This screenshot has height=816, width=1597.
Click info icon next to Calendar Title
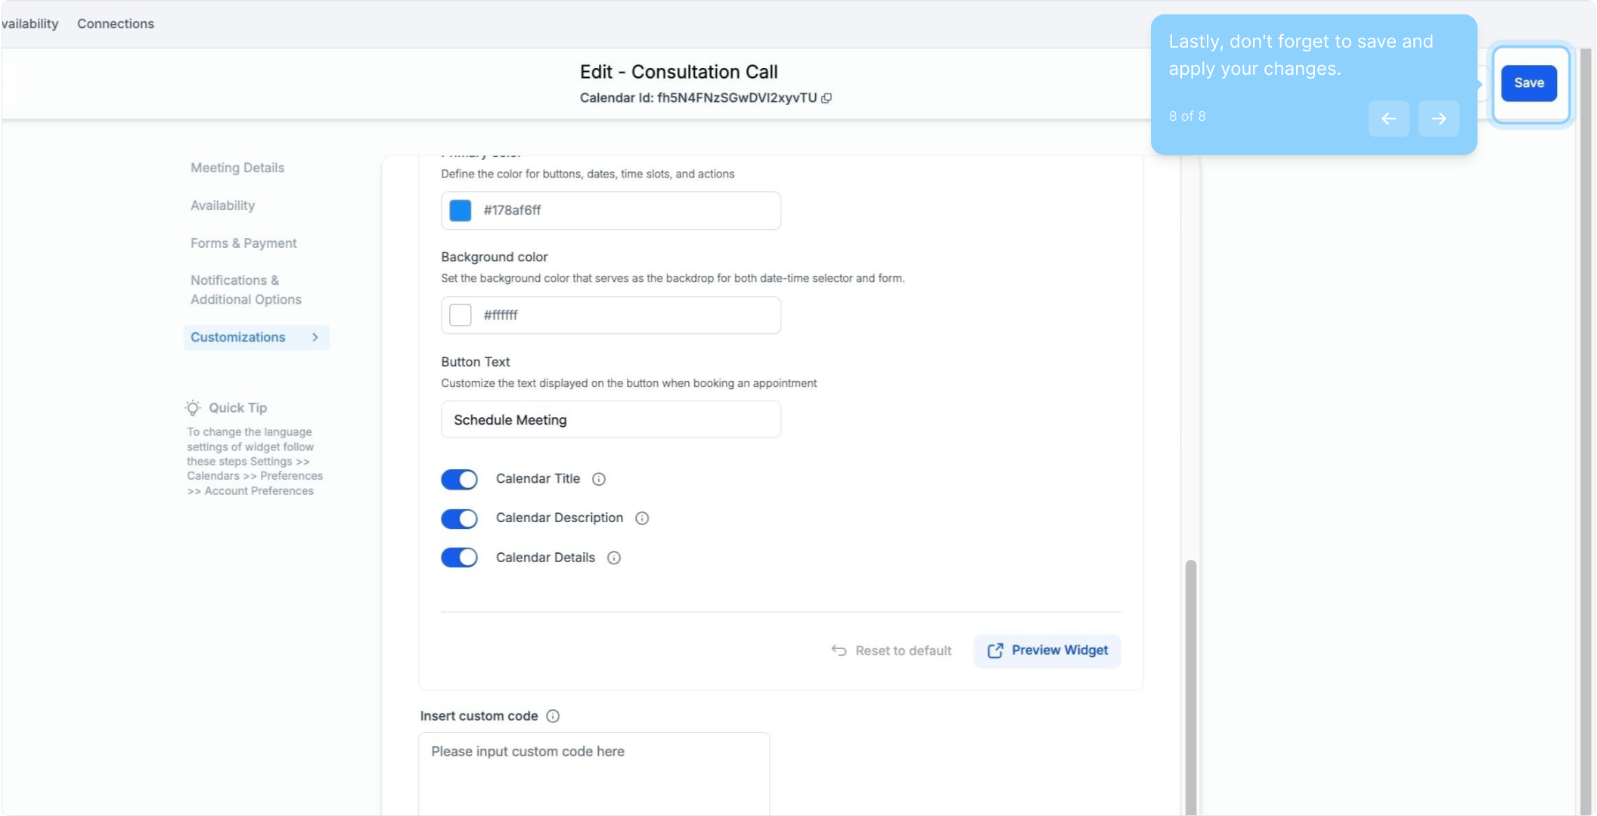(x=599, y=479)
